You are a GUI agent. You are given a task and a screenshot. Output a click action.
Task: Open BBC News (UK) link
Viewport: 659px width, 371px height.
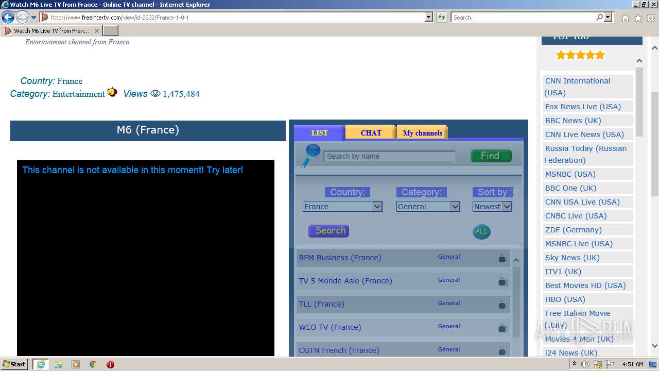[573, 121]
